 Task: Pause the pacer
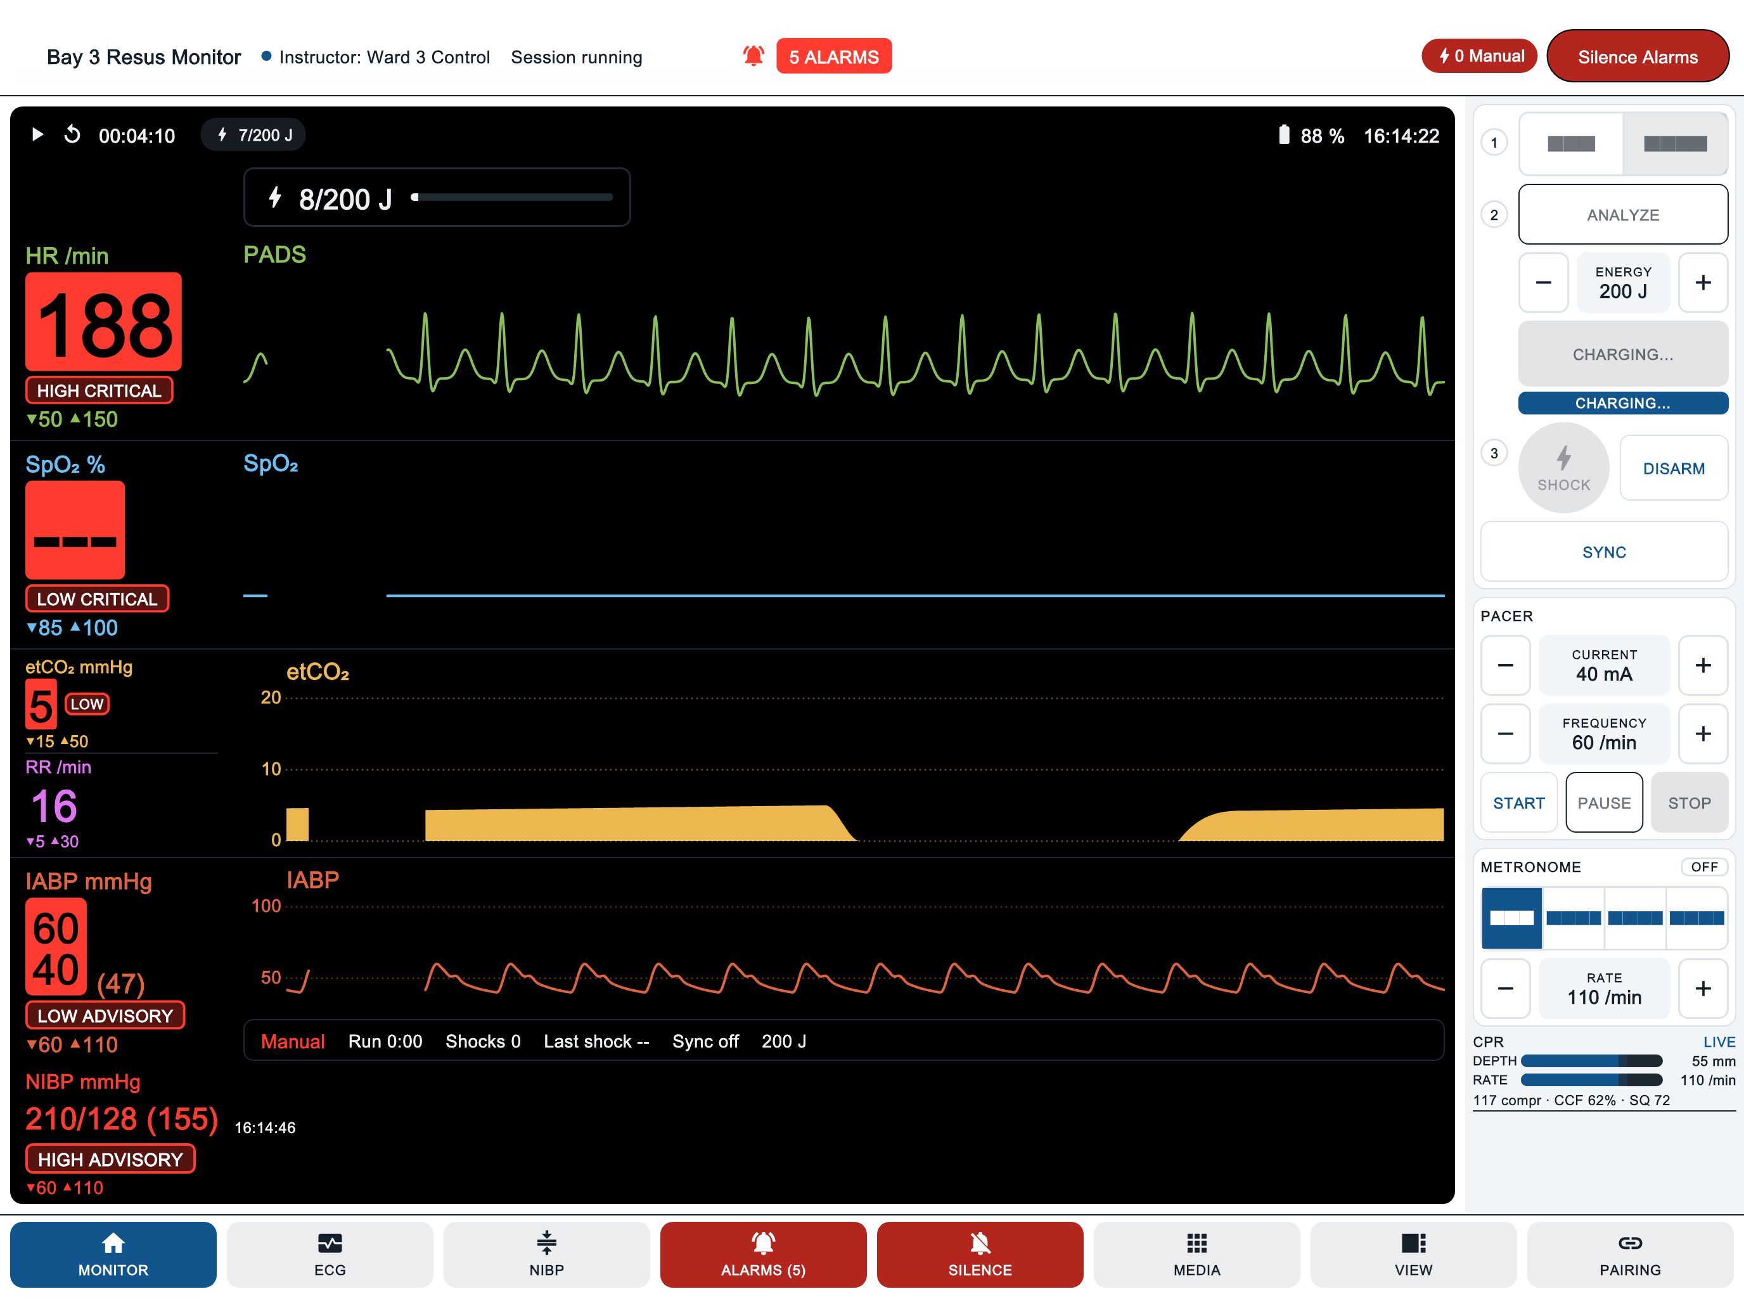click(x=1604, y=803)
